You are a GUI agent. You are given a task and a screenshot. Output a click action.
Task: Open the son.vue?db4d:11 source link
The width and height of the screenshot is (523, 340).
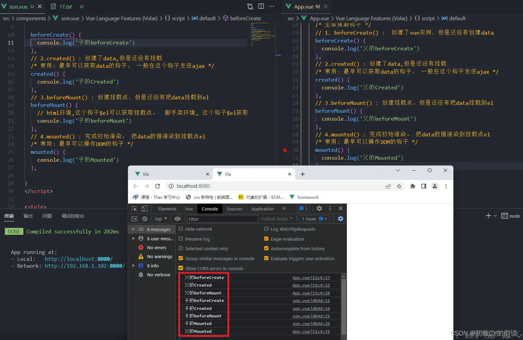coord(311,301)
